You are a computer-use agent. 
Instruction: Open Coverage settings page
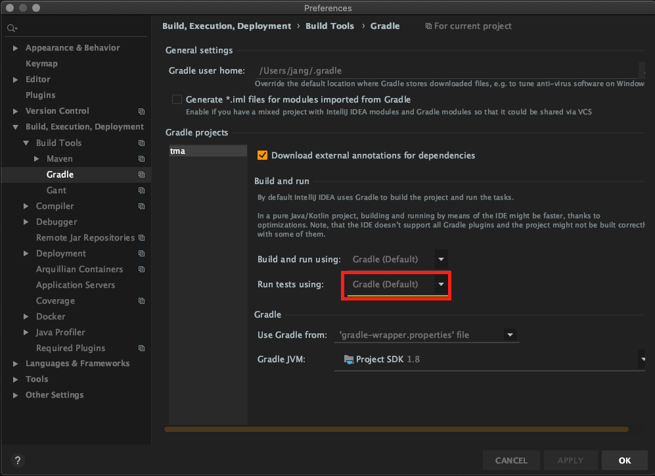[x=55, y=301]
